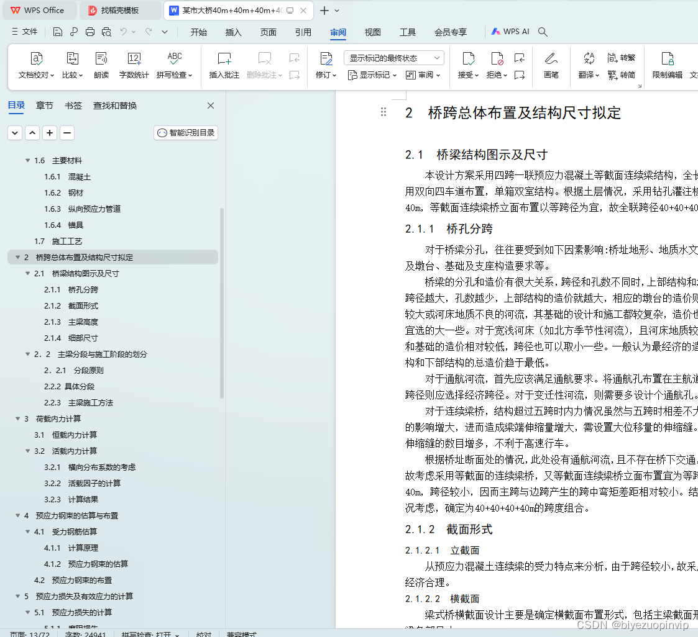Start 朗读 read aloud

pos(101,65)
